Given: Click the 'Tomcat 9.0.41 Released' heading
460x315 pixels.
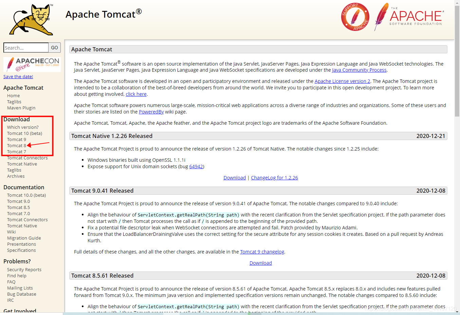Looking at the screenshot, I should [x=103, y=191].
